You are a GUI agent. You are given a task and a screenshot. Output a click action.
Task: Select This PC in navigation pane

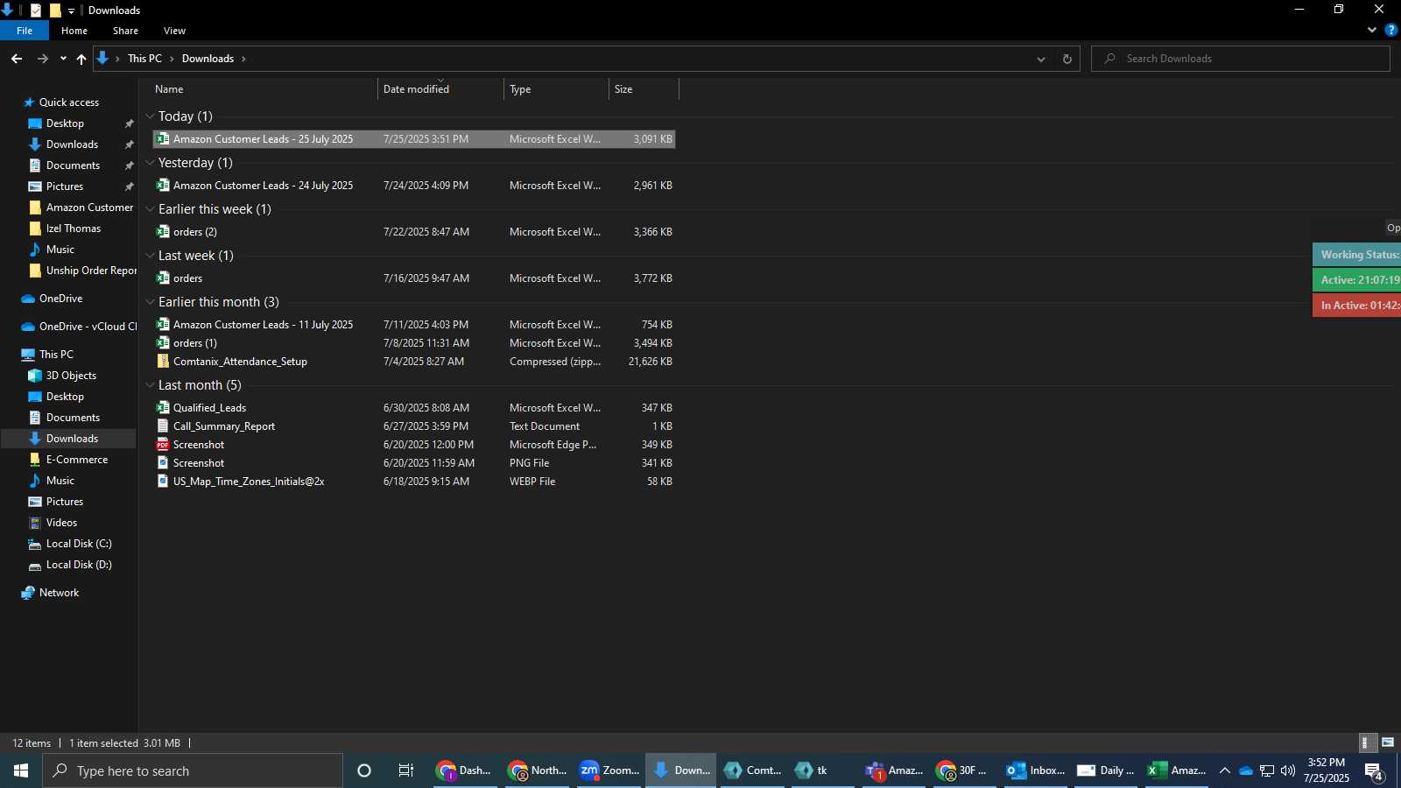point(57,355)
